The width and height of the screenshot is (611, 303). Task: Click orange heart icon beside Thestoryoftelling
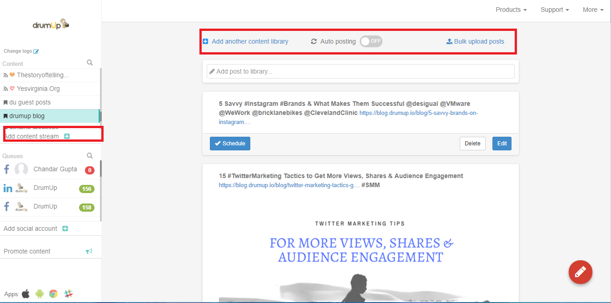[12, 75]
